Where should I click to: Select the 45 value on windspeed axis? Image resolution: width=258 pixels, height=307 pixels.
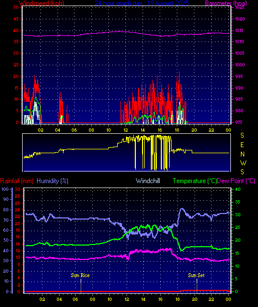coord(16,19)
